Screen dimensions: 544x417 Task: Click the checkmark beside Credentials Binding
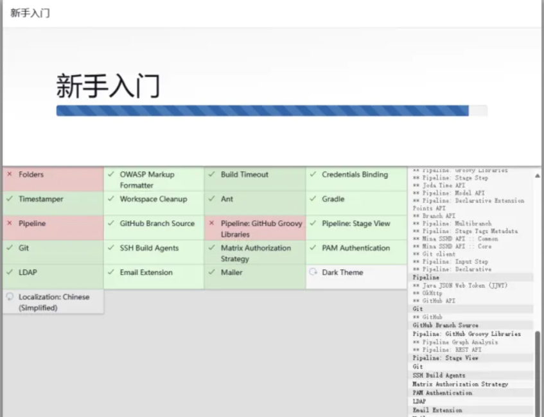(x=313, y=174)
